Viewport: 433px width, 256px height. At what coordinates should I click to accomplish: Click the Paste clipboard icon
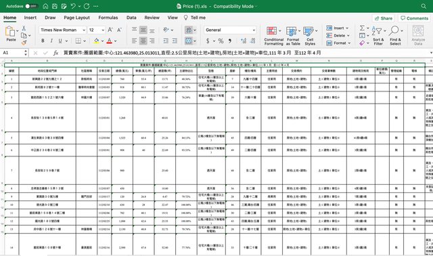[10, 31]
